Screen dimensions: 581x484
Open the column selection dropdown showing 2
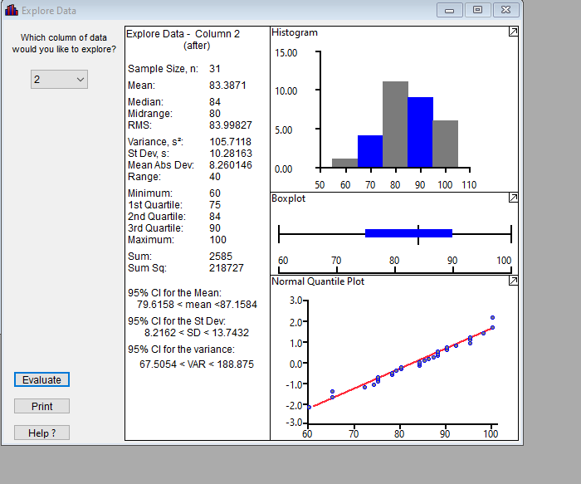(59, 80)
